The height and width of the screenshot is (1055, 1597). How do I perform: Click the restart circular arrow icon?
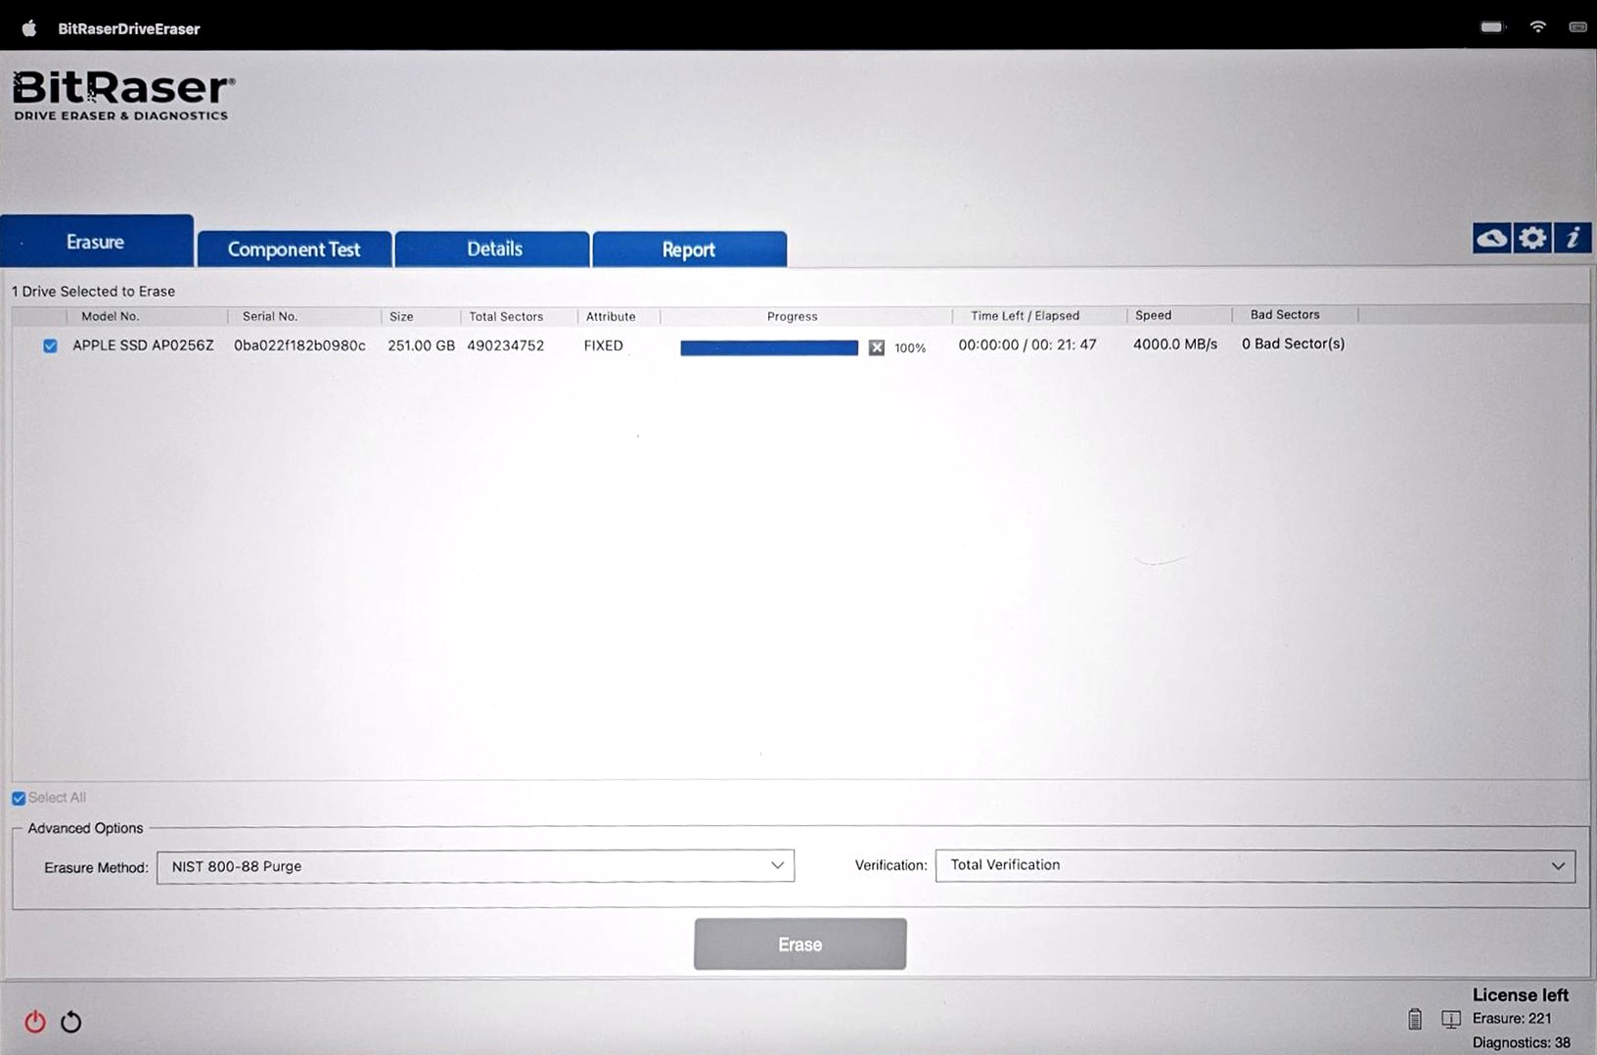pos(70,1022)
